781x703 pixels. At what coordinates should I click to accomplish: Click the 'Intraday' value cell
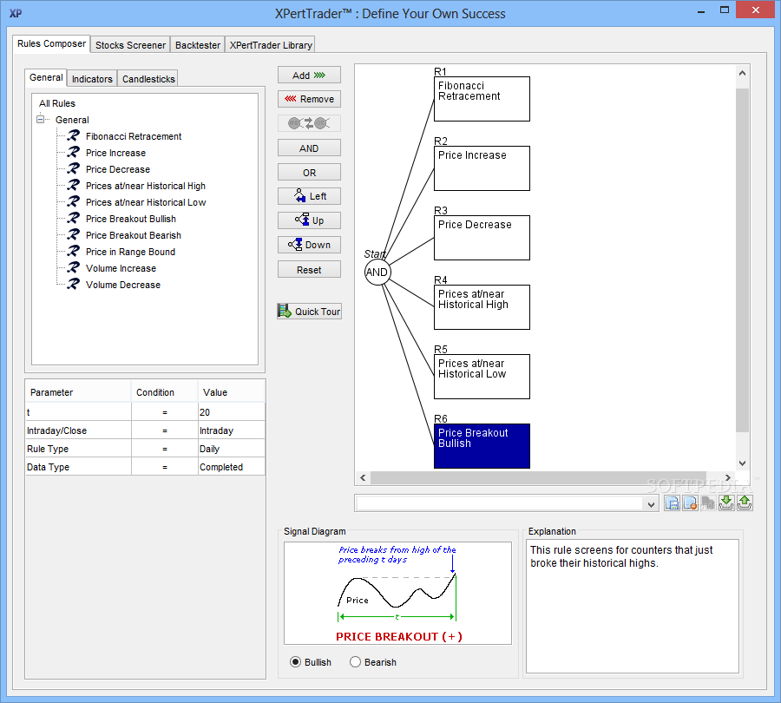point(231,430)
